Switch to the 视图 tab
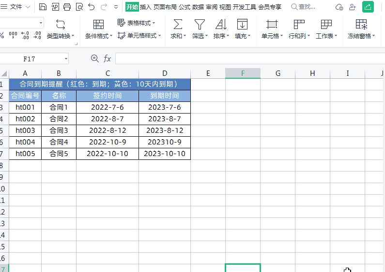This screenshot has height=272, width=385. pos(225,7)
